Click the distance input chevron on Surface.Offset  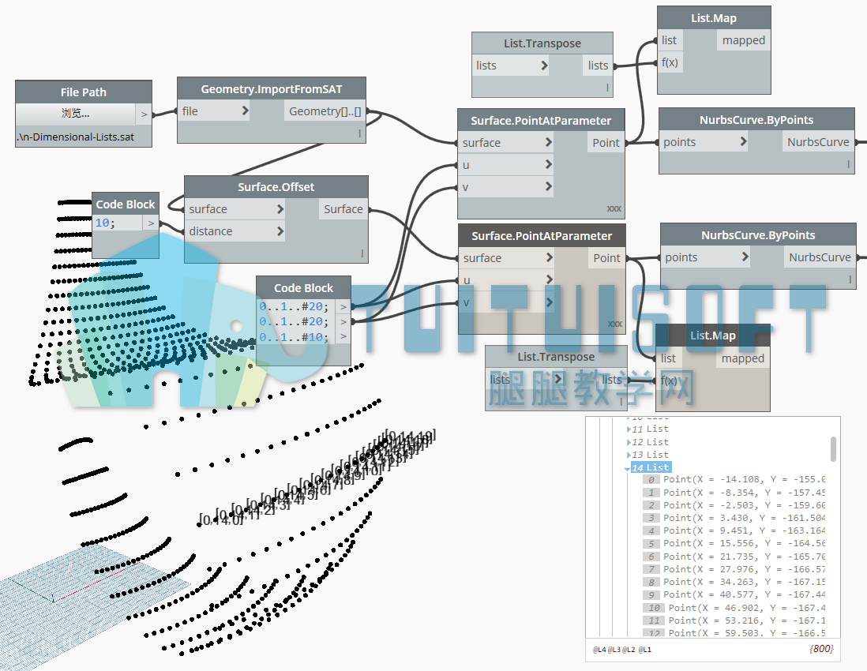pos(280,231)
